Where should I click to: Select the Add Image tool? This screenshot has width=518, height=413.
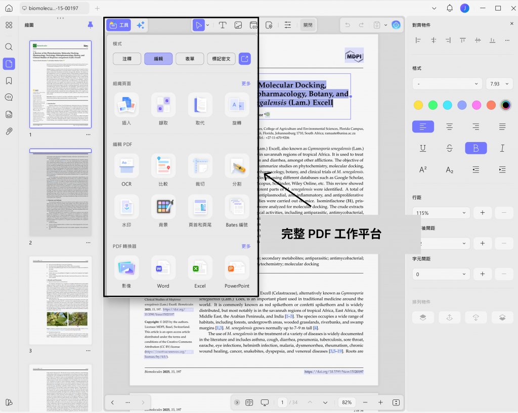click(x=238, y=25)
